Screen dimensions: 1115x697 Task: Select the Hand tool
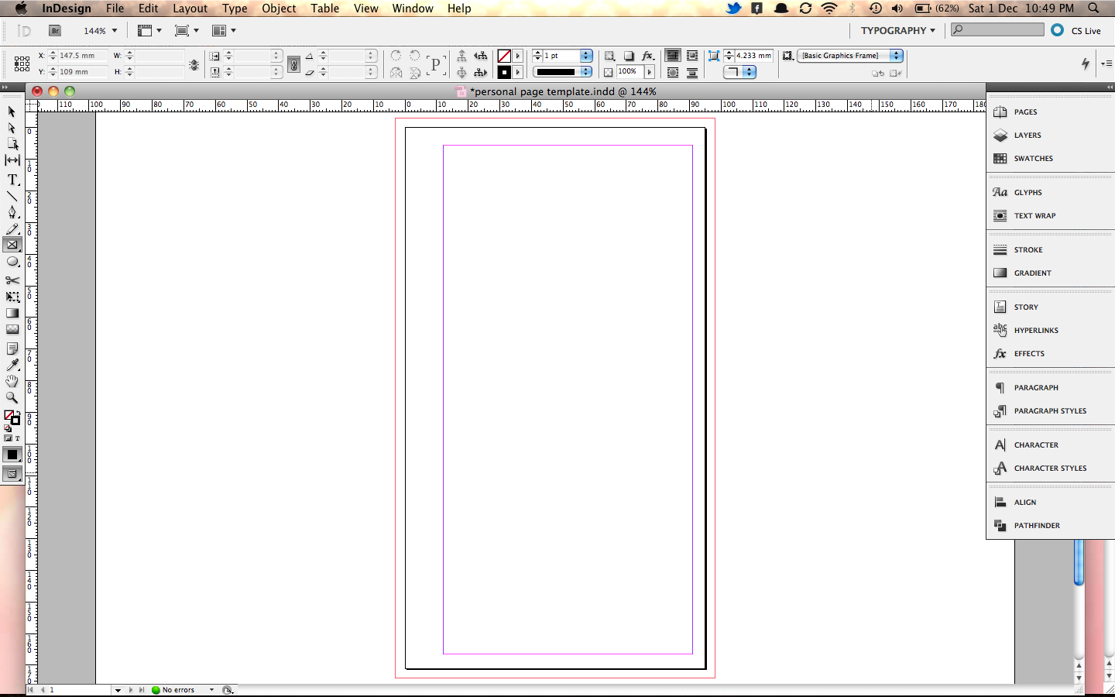pyautogui.click(x=12, y=381)
